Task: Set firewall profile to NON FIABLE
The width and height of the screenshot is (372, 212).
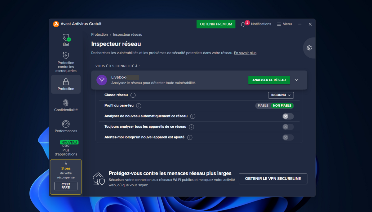Action: coord(282,106)
